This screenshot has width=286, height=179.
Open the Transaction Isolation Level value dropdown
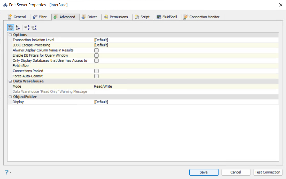(186, 40)
